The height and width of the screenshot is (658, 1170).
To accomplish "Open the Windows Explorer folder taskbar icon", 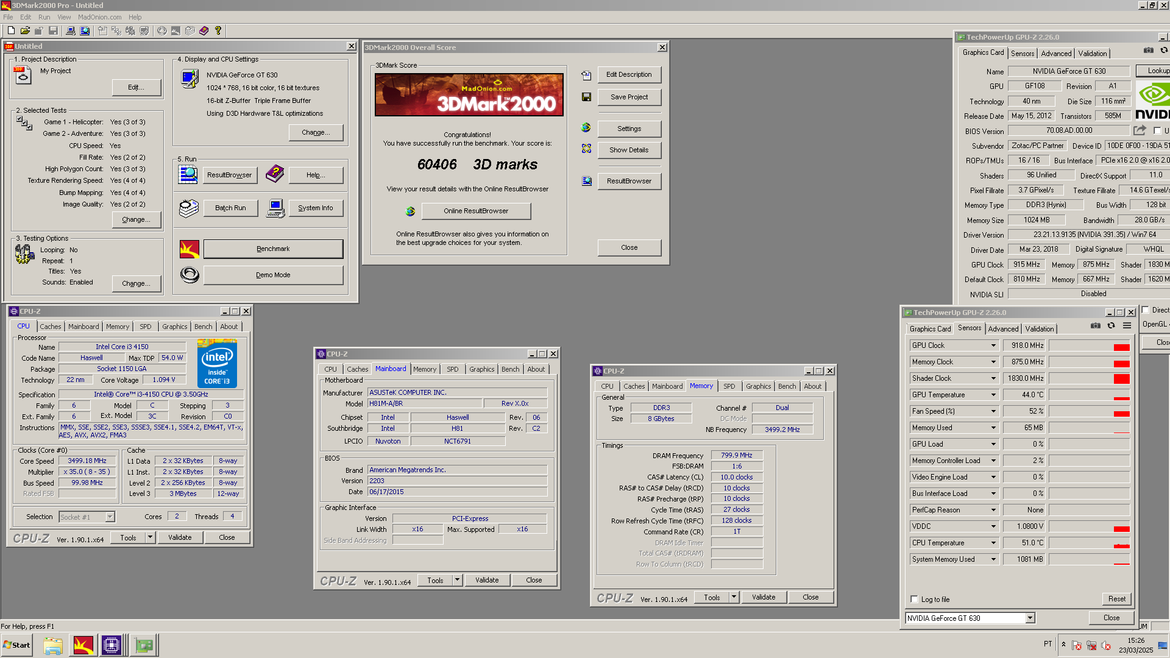I will pos(53,645).
